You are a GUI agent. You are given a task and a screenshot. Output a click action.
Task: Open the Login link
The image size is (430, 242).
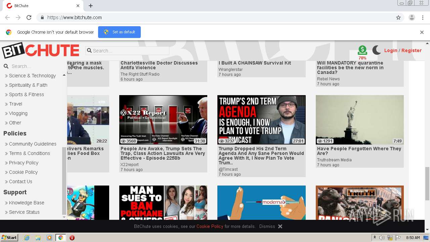click(x=391, y=50)
